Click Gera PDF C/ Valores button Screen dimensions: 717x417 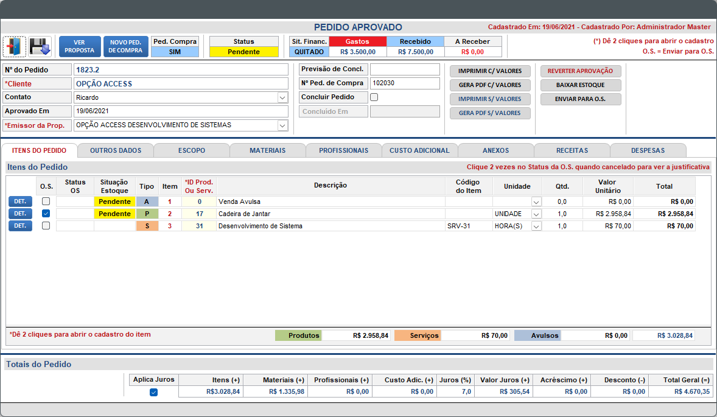(x=490, y=85)
